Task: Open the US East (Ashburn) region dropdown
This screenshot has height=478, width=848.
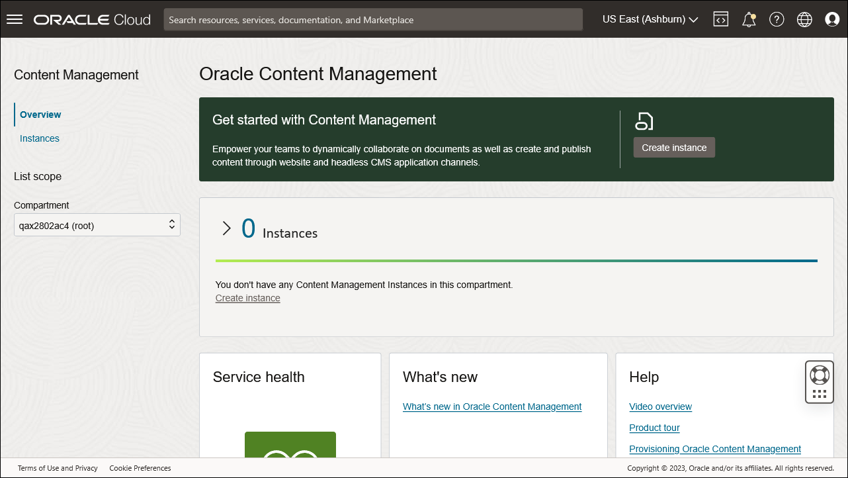Action: 649,19
